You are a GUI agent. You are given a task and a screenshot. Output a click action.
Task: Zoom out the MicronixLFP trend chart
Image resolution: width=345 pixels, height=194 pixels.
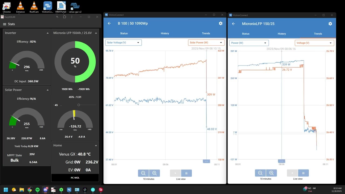(260, 173)
